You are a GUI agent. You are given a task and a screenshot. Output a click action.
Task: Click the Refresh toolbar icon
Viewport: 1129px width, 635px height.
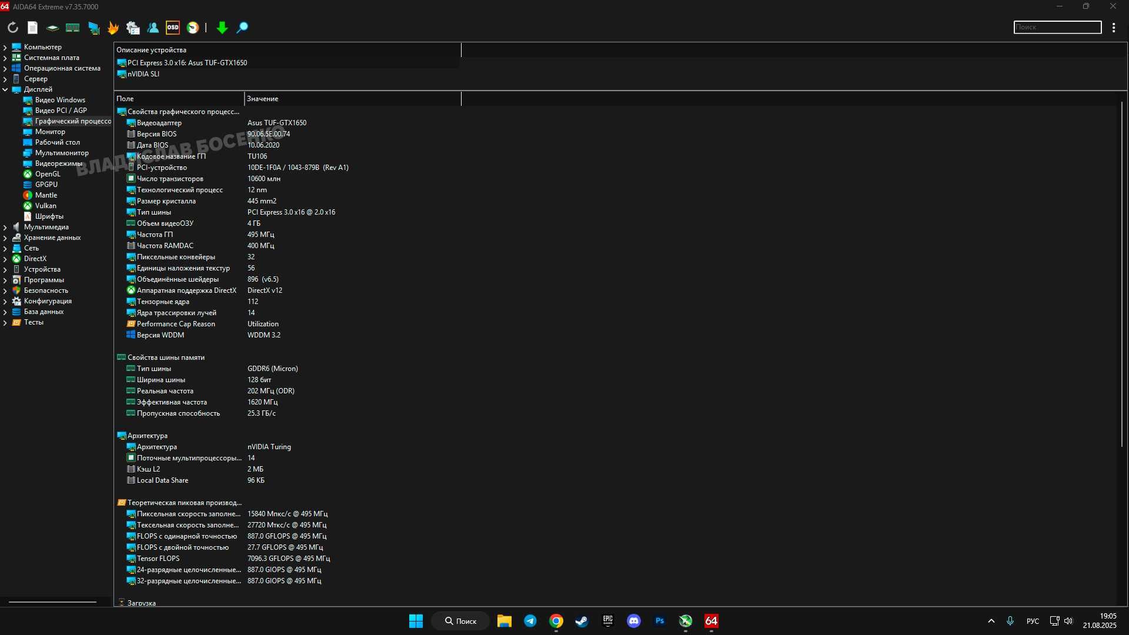click(x=13, y=28)
